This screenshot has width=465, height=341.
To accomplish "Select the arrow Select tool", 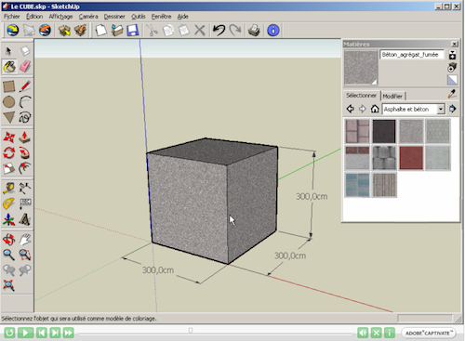I will (8, 51).
